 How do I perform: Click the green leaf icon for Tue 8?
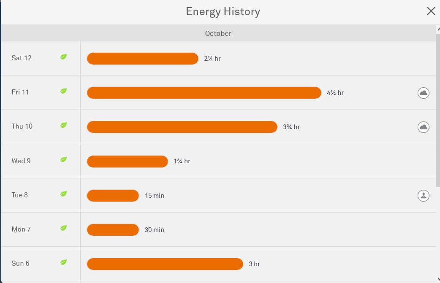pyautogui.click(x=63, y=194)
